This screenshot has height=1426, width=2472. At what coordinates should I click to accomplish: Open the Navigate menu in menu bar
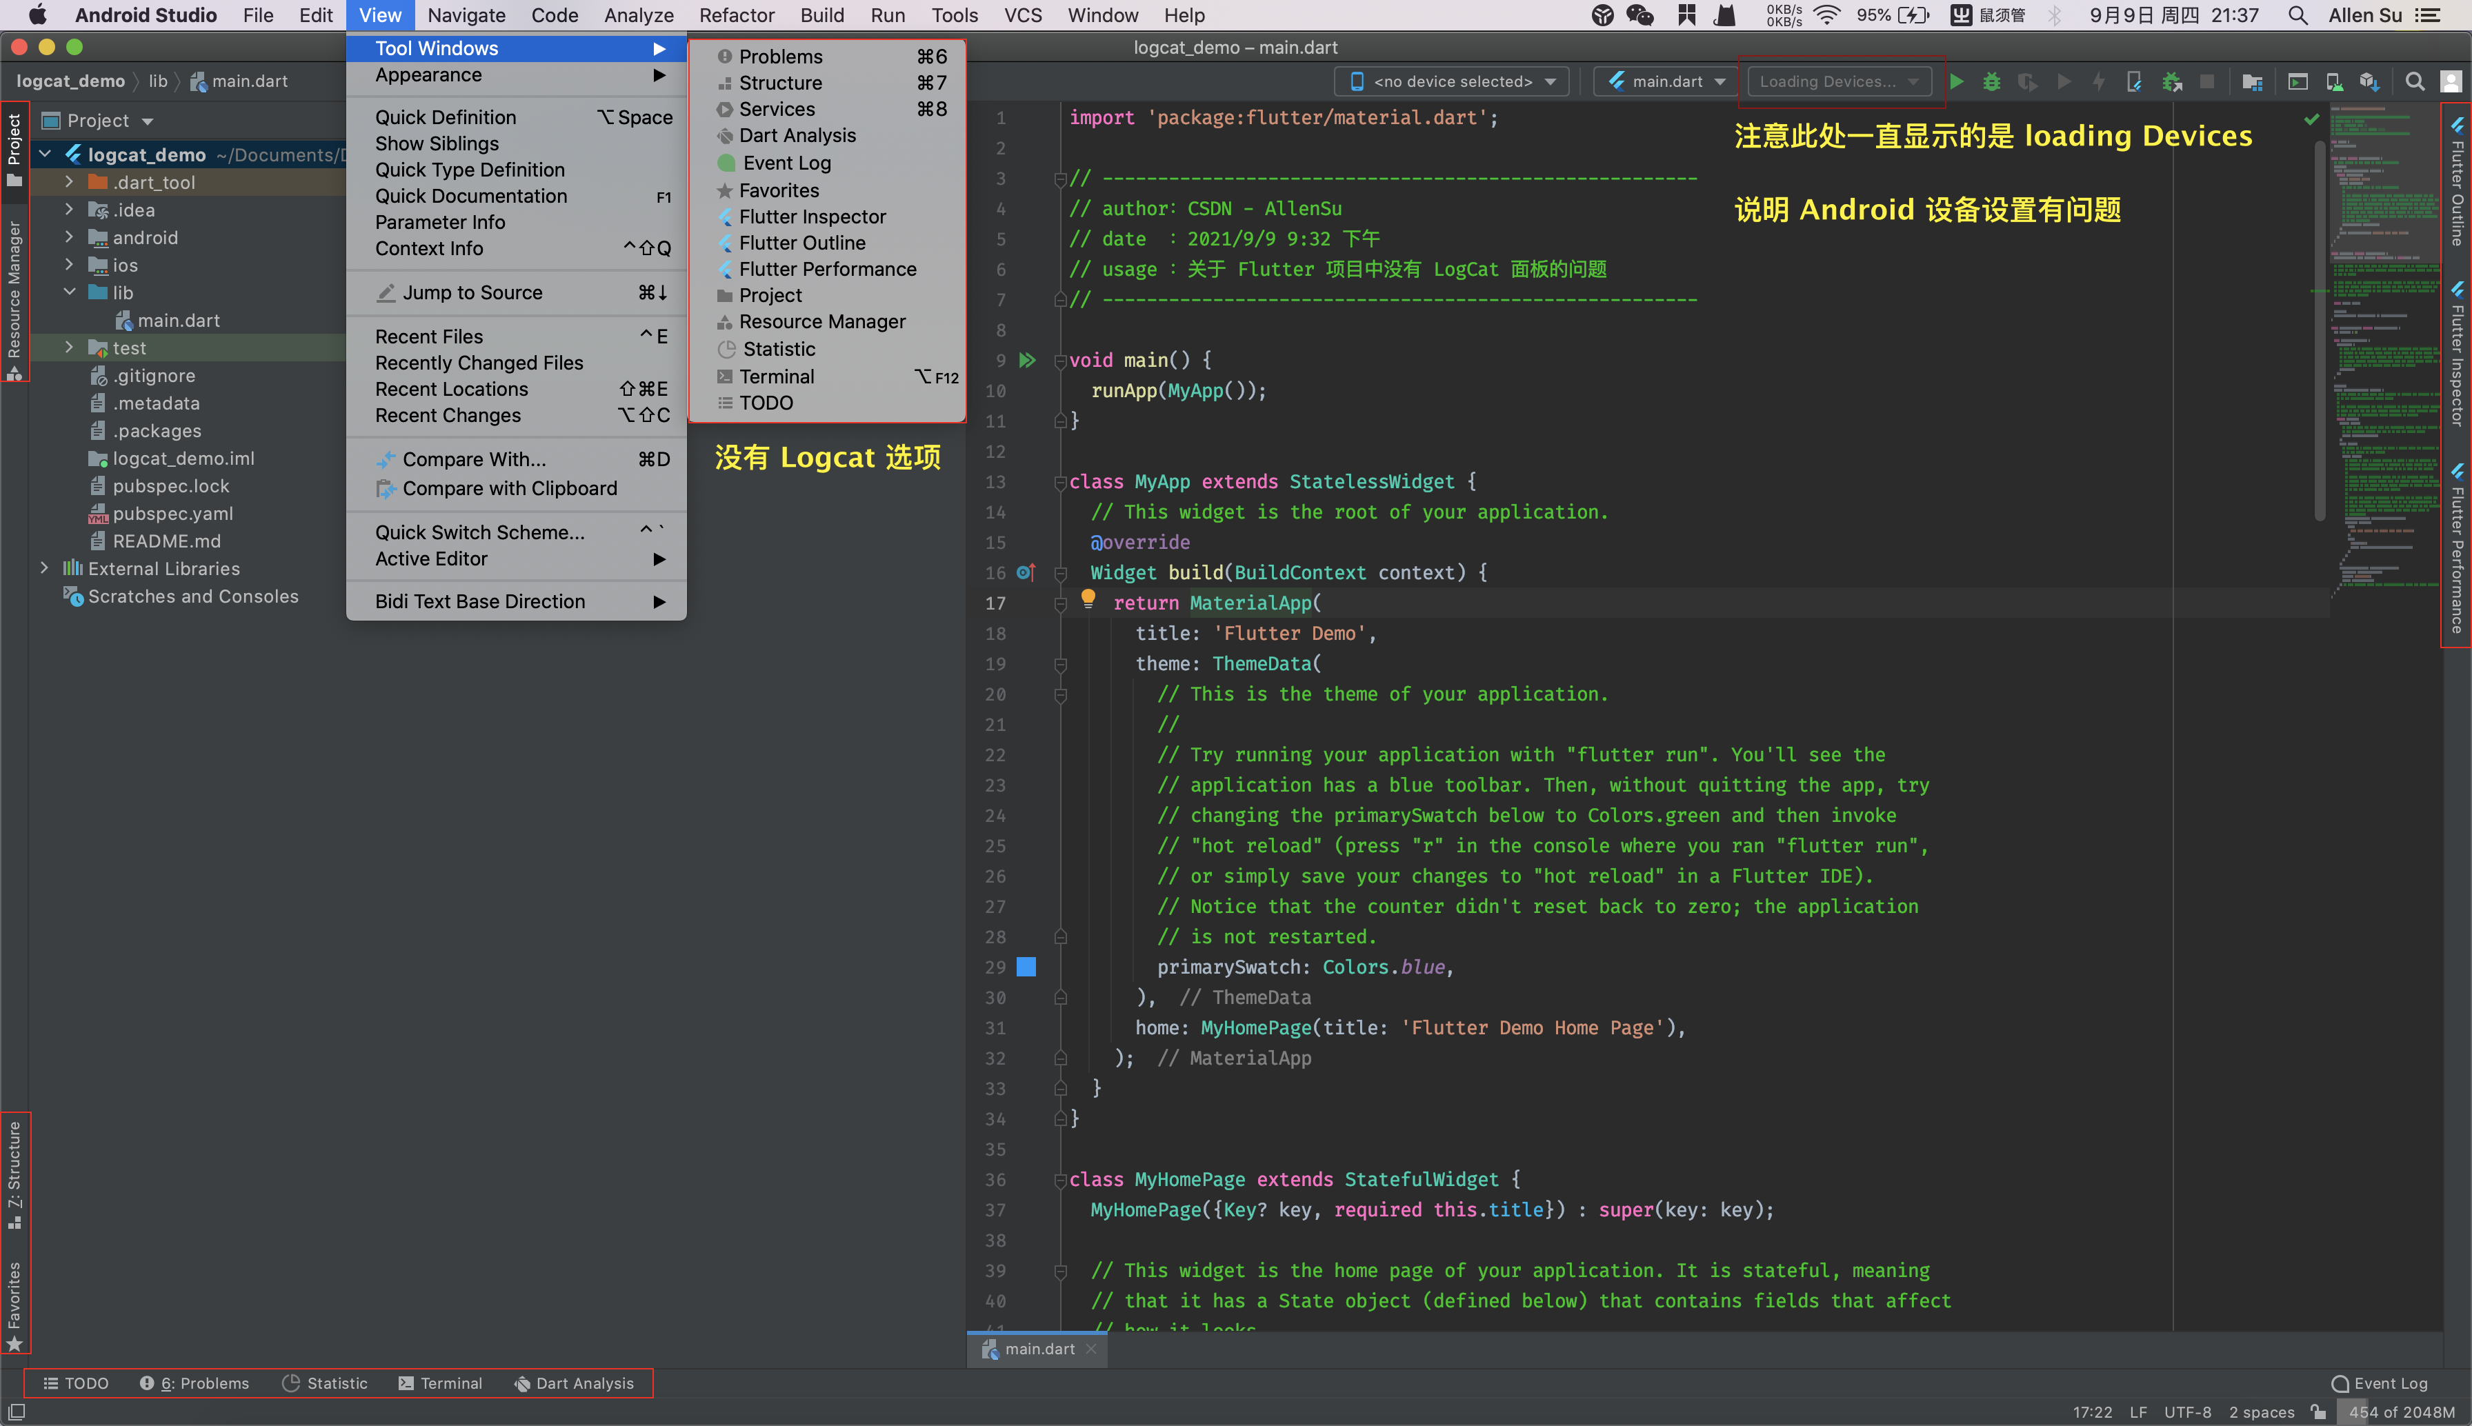pos(466,14)
